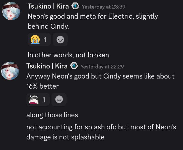The height and width of the screenshot is (150, 183).
Task: Toggle the sleeping character custom emoji reaction
Action: pos(38,99)
